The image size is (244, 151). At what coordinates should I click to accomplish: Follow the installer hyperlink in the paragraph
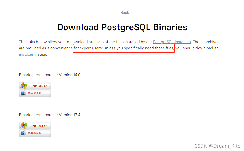pos(26,54)
